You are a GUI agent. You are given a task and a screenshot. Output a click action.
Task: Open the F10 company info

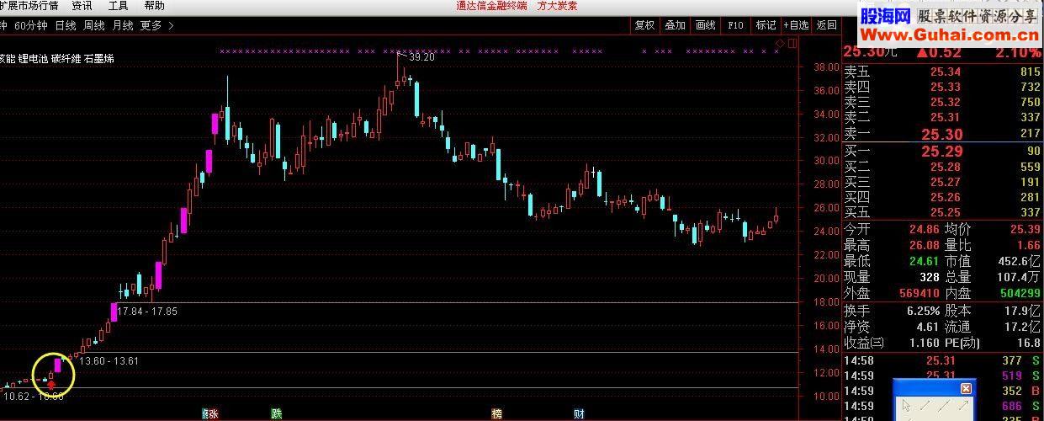pyautogui.click(x=735, y=25)
